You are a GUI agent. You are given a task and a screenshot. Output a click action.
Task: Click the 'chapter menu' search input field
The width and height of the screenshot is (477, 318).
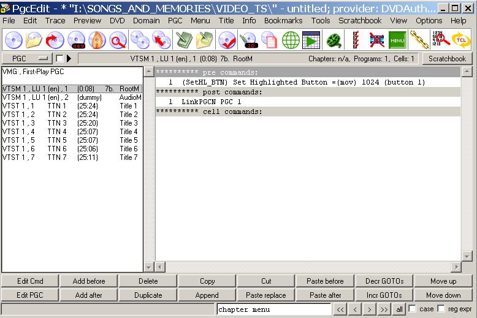point(274,309)
